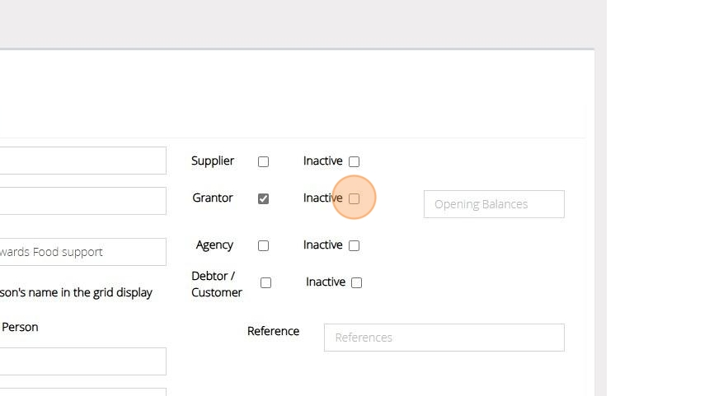The image size is (709, 396).
Task: Click the Reference label text
Action: 273,331
